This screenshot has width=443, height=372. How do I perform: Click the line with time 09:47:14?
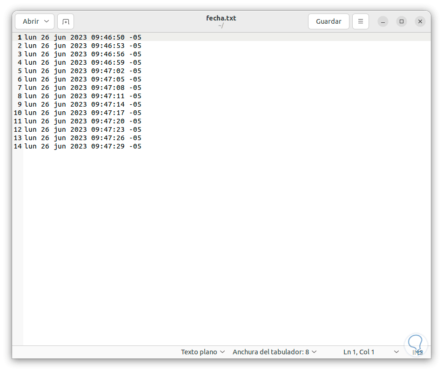83,104
